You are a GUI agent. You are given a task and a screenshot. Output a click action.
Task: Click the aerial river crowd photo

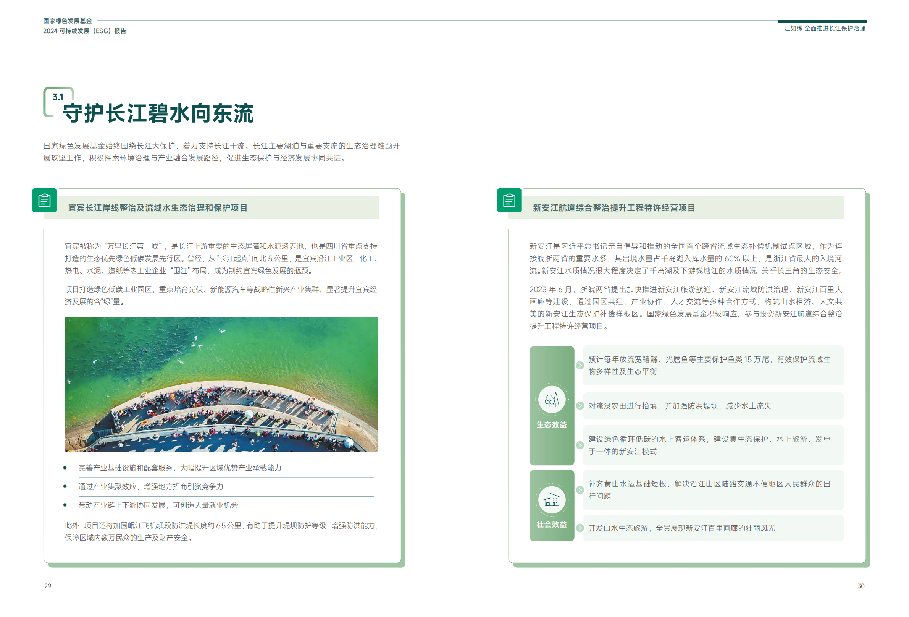pos(221,384)
